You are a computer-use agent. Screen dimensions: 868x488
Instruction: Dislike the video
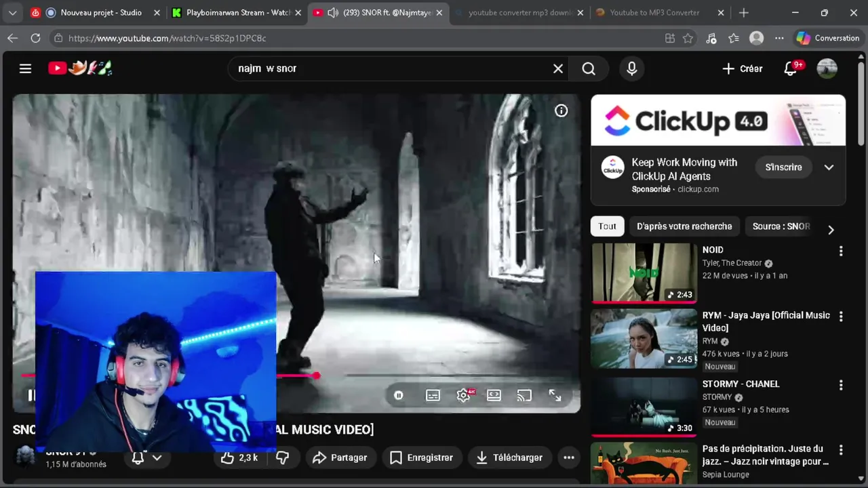pos(283,457)
